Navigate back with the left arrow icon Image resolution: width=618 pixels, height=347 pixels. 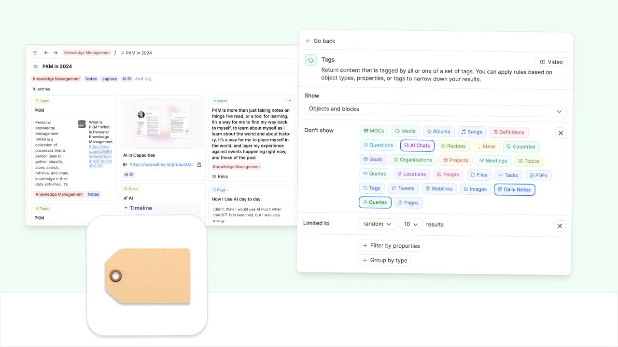tap(46, 53)
